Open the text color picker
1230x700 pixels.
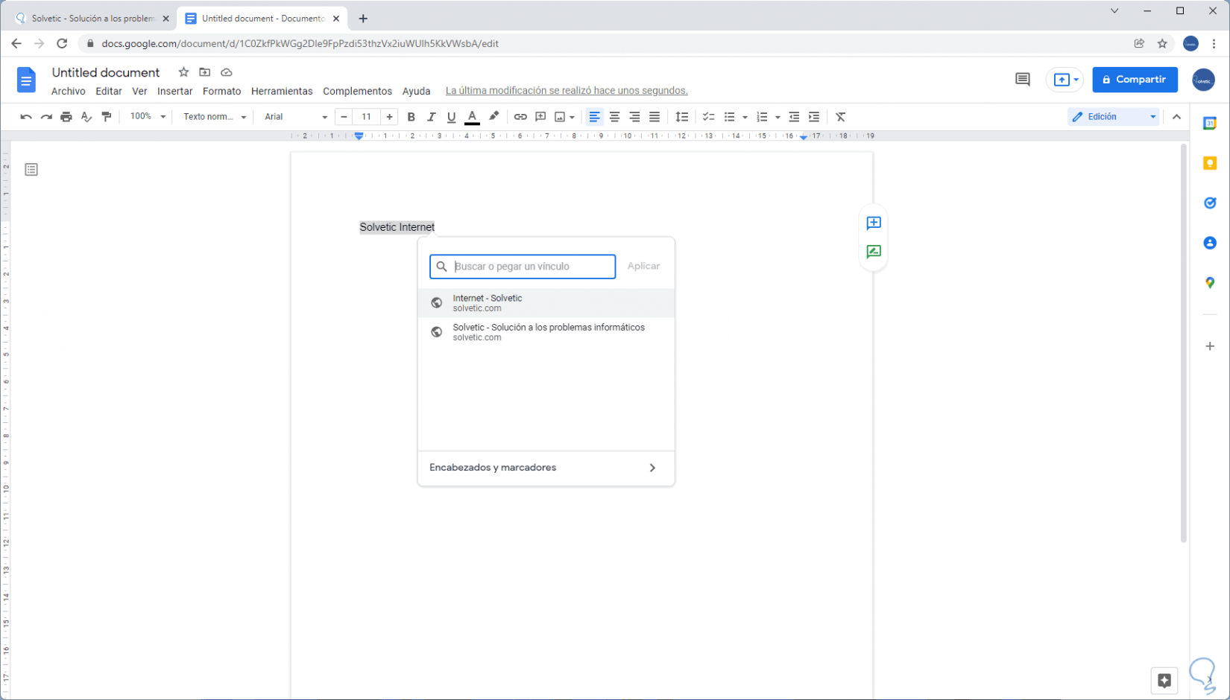click(472, 117)
